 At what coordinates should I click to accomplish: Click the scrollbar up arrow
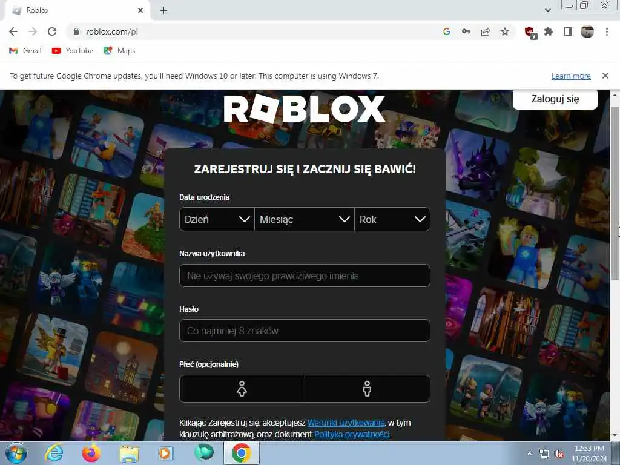(x=615, y=95)
